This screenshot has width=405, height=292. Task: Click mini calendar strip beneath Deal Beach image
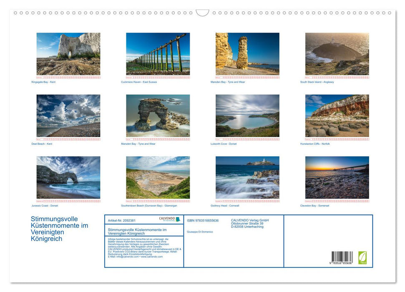68,138
